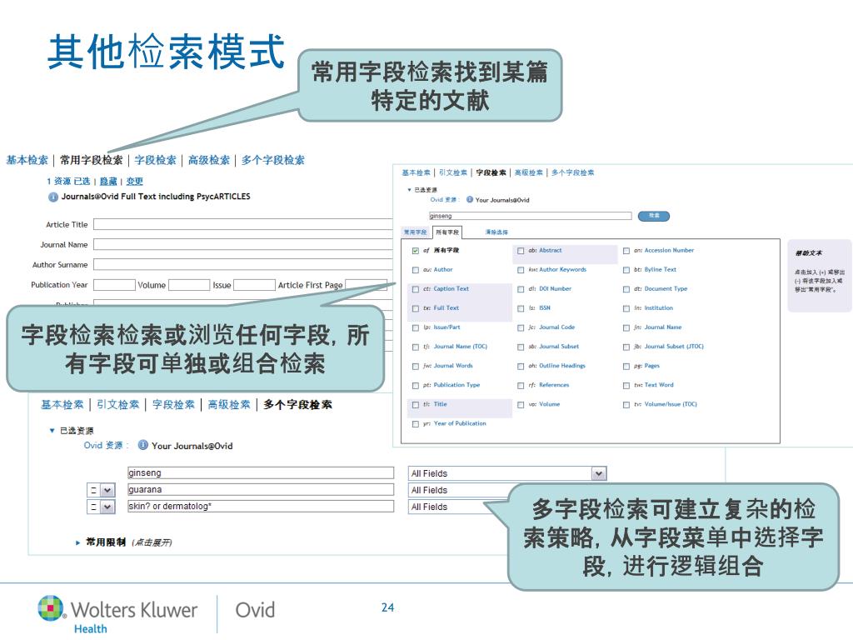This screenshot has width=853, height=640.
Task: Open 基本检索 in the right field search panel
Action: (417, 172)
